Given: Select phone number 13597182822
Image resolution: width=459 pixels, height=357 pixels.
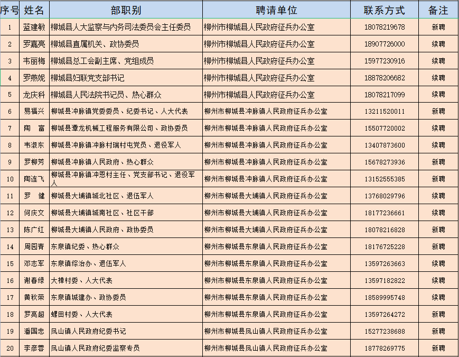Looking at the screenshot, I should [385, 280].
